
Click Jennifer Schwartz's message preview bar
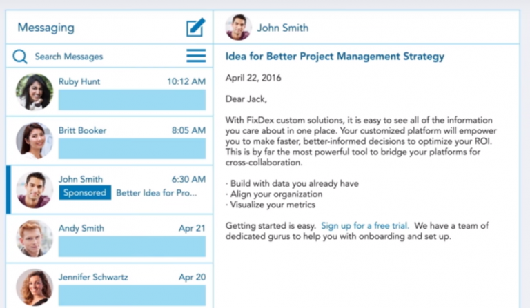pyautogui.click(x=132, y=295)
